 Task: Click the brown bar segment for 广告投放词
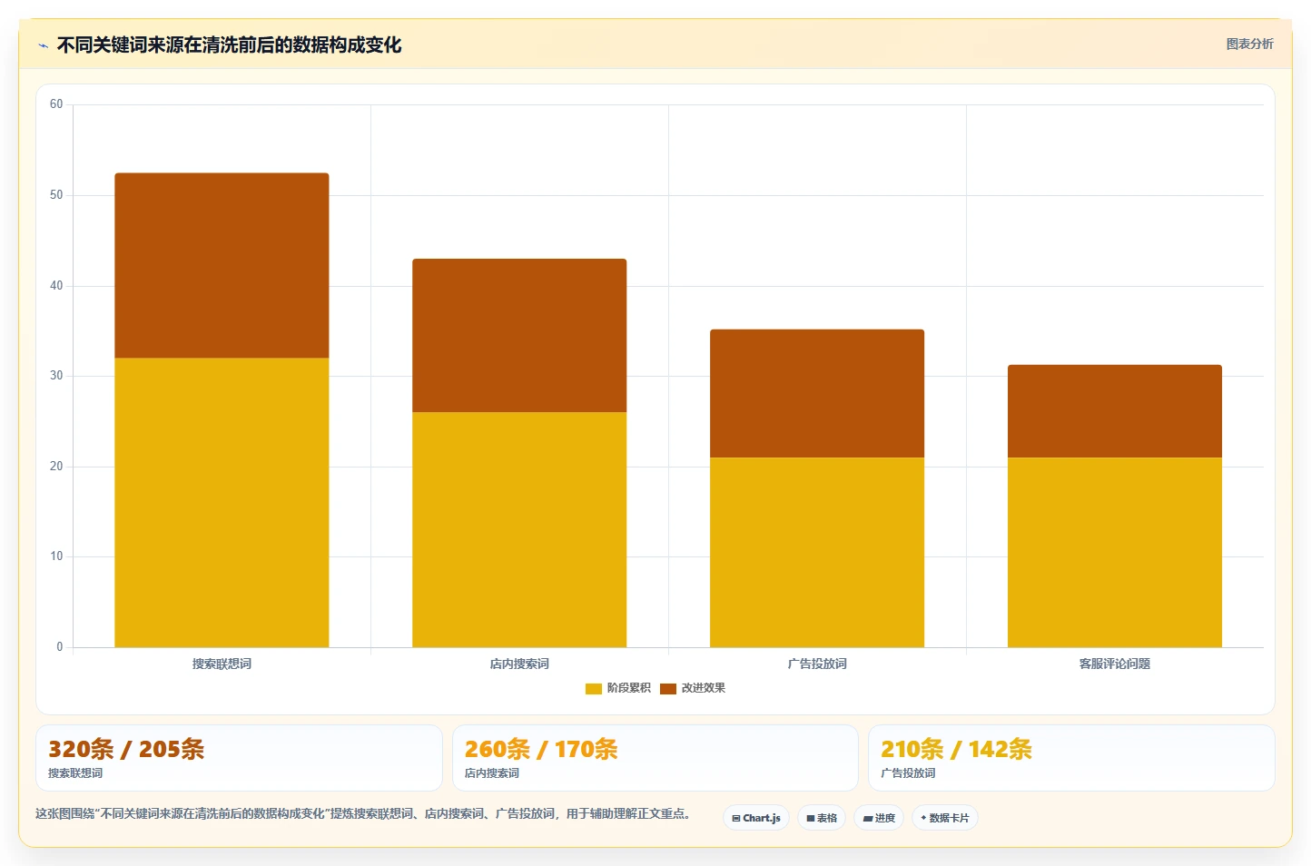(x=817, y=393)
